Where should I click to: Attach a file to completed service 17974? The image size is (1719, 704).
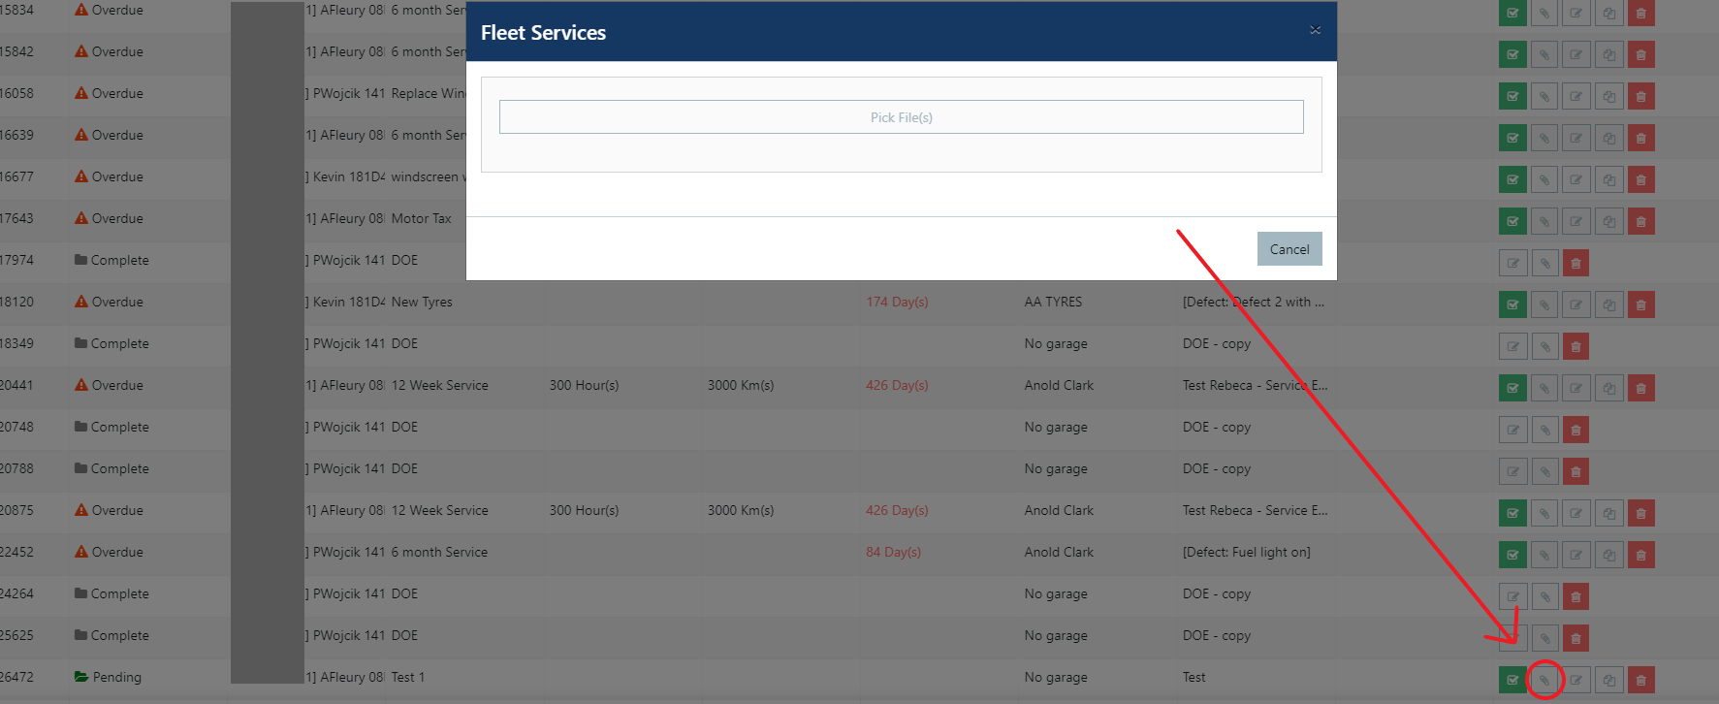[1544, 263]
